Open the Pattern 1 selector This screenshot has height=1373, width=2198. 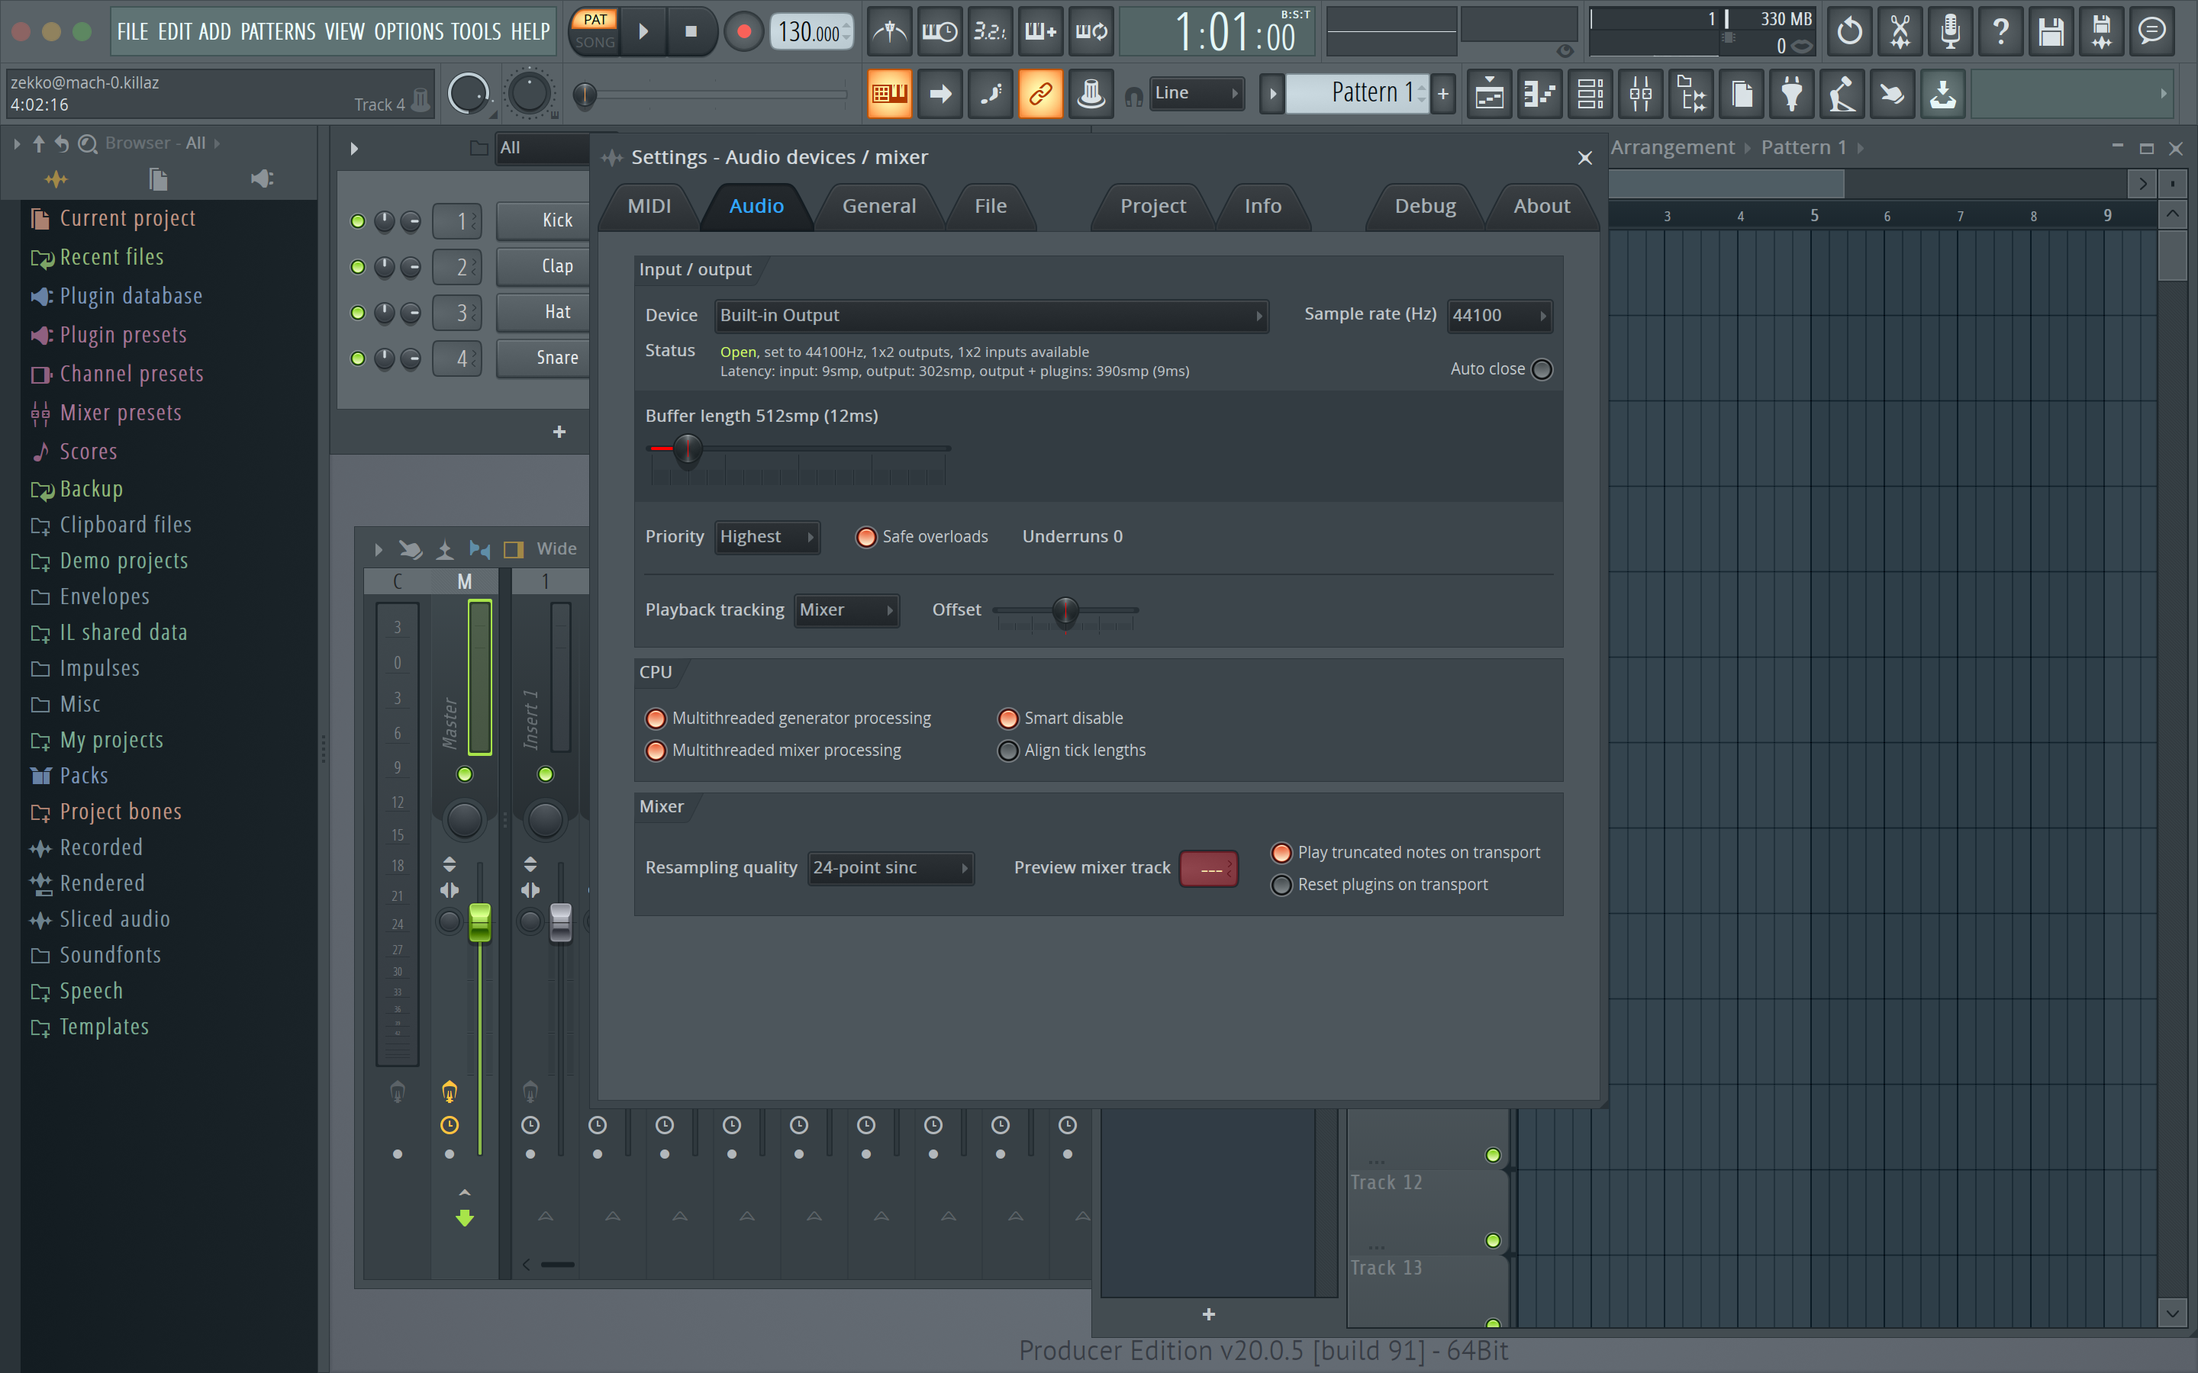point(1358,92)
